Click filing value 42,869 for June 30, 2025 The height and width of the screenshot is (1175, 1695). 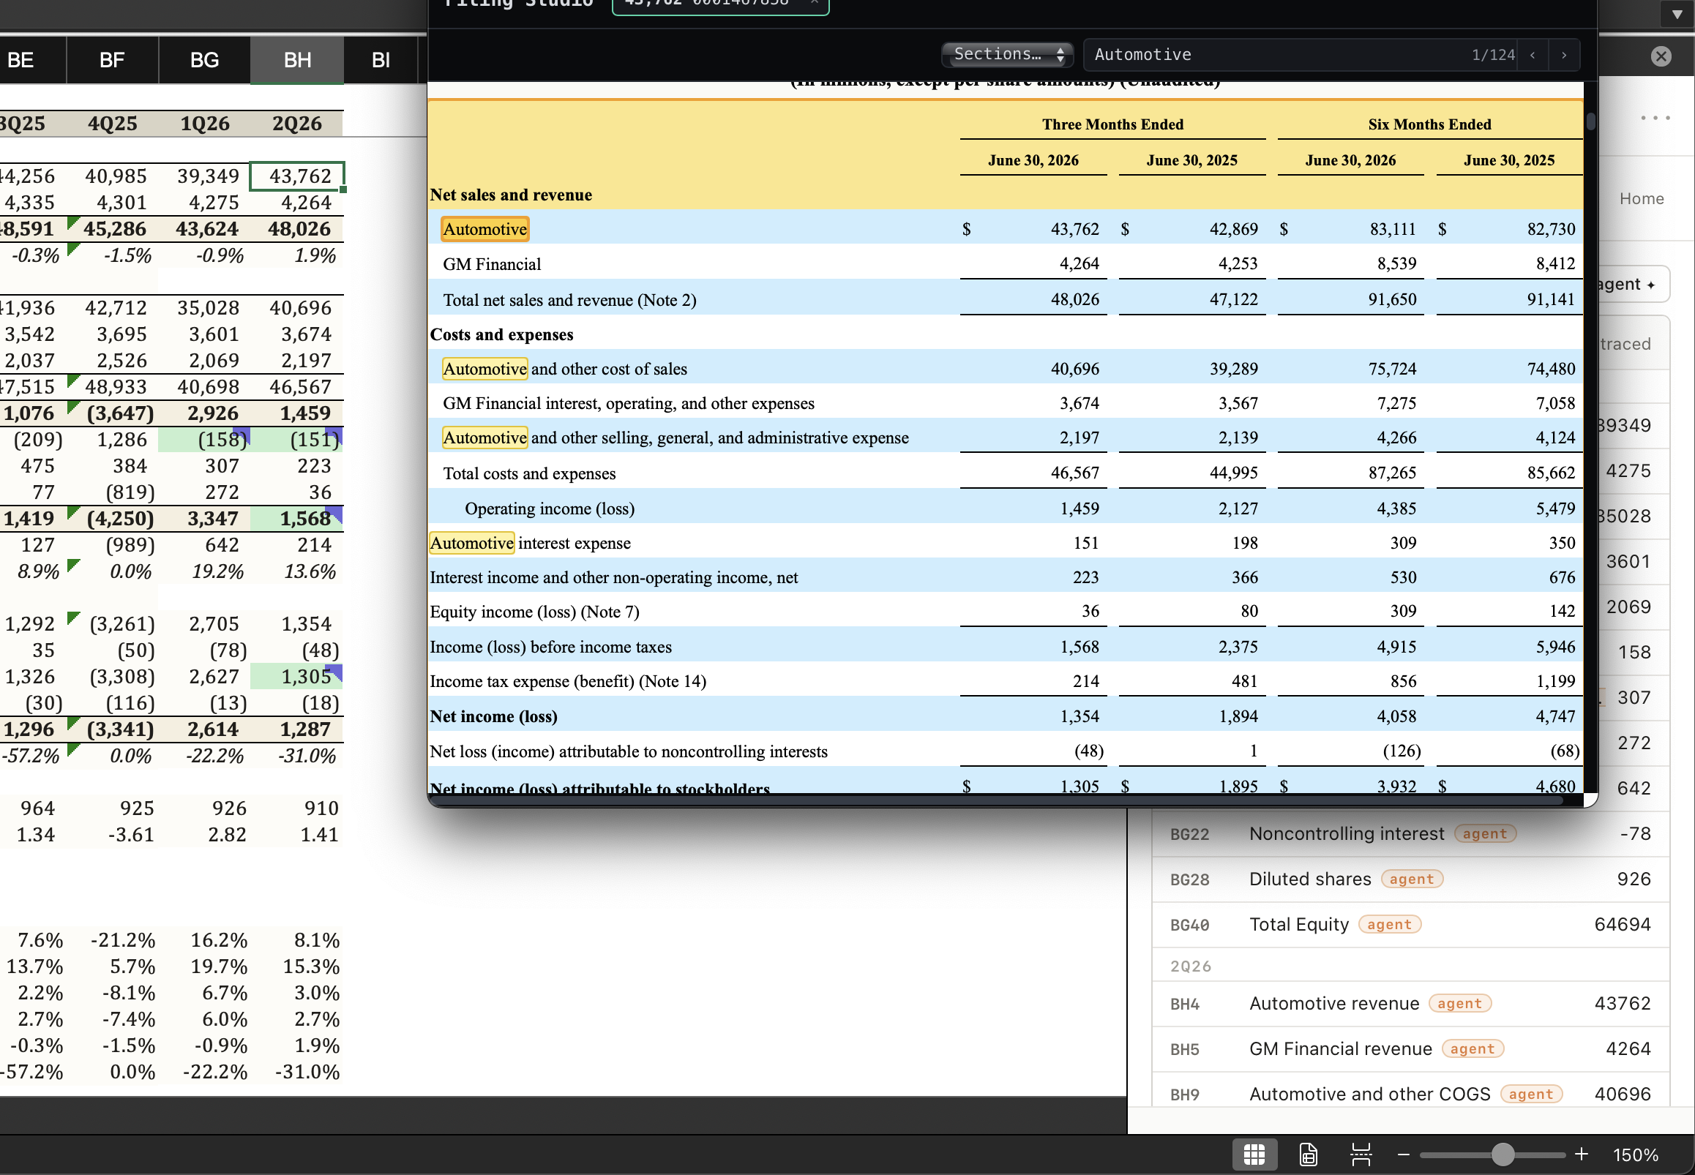coord(1233,229)
